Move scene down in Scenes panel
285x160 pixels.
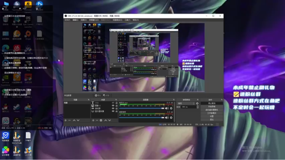[78, 120]
